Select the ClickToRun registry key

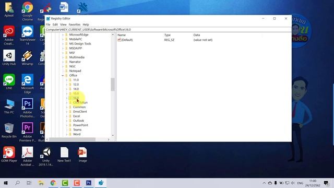point(80,102)
